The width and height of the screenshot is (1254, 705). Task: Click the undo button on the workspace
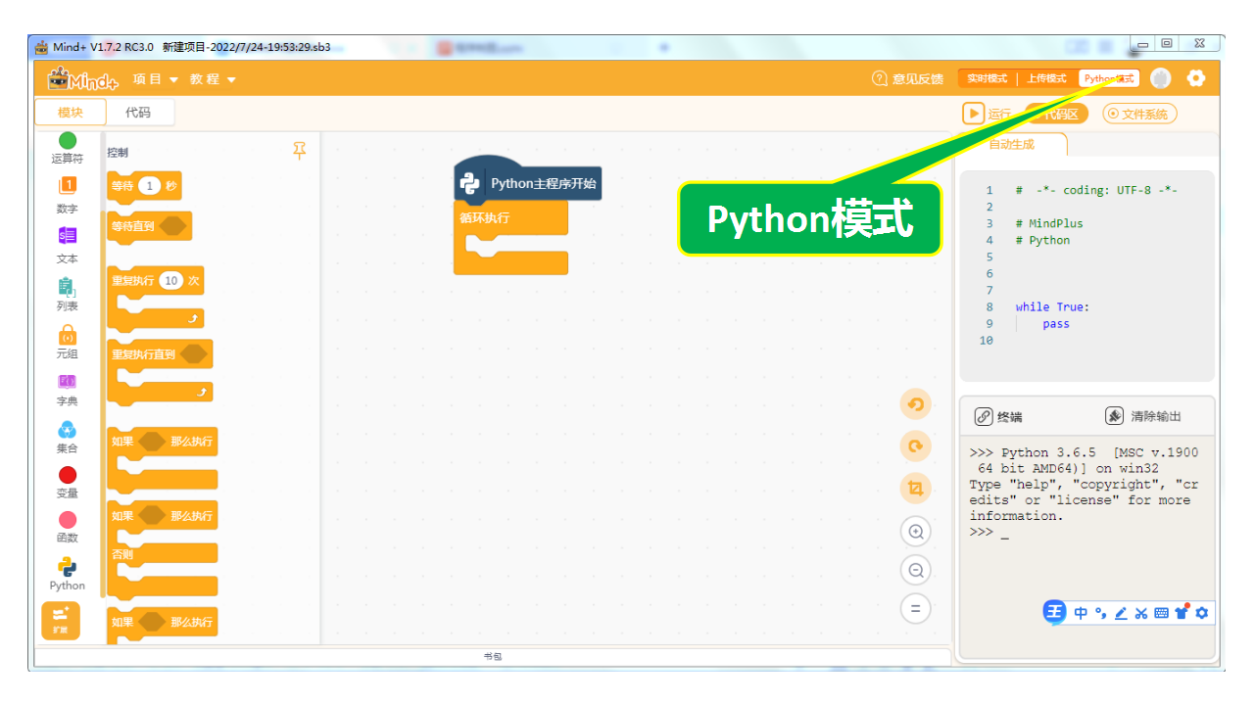[915, 404]
